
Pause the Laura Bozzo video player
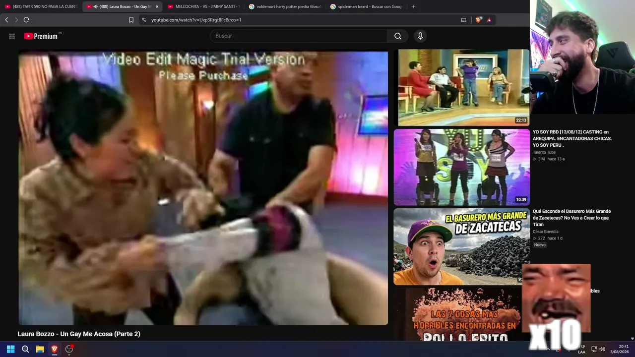[x=203, y=188]
